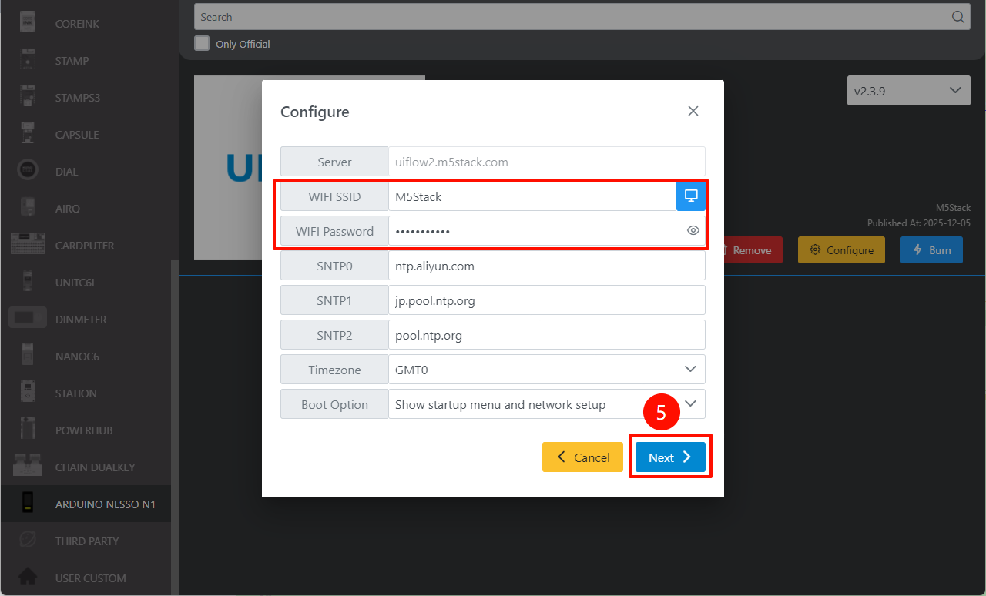
Task: Click the blue Burn button
Action: click(x=931, y=250)
